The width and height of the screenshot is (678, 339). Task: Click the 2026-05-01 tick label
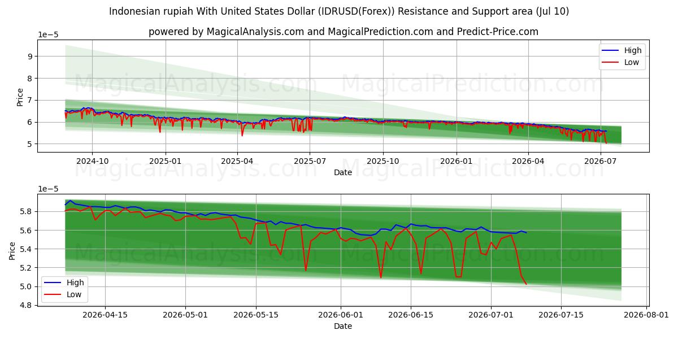[x=186, y=315]
